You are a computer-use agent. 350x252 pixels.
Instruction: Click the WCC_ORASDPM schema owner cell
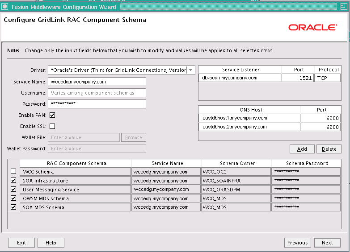pos(236,190)
